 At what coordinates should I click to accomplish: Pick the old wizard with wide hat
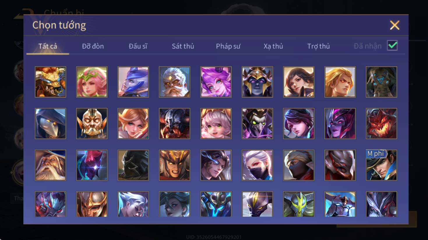(x=50, y=165)
